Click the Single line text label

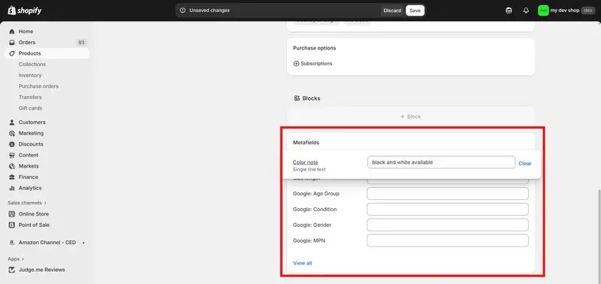click(309, 169)
